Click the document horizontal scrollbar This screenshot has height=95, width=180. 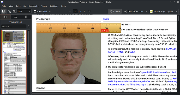click(x=97, y=94)
